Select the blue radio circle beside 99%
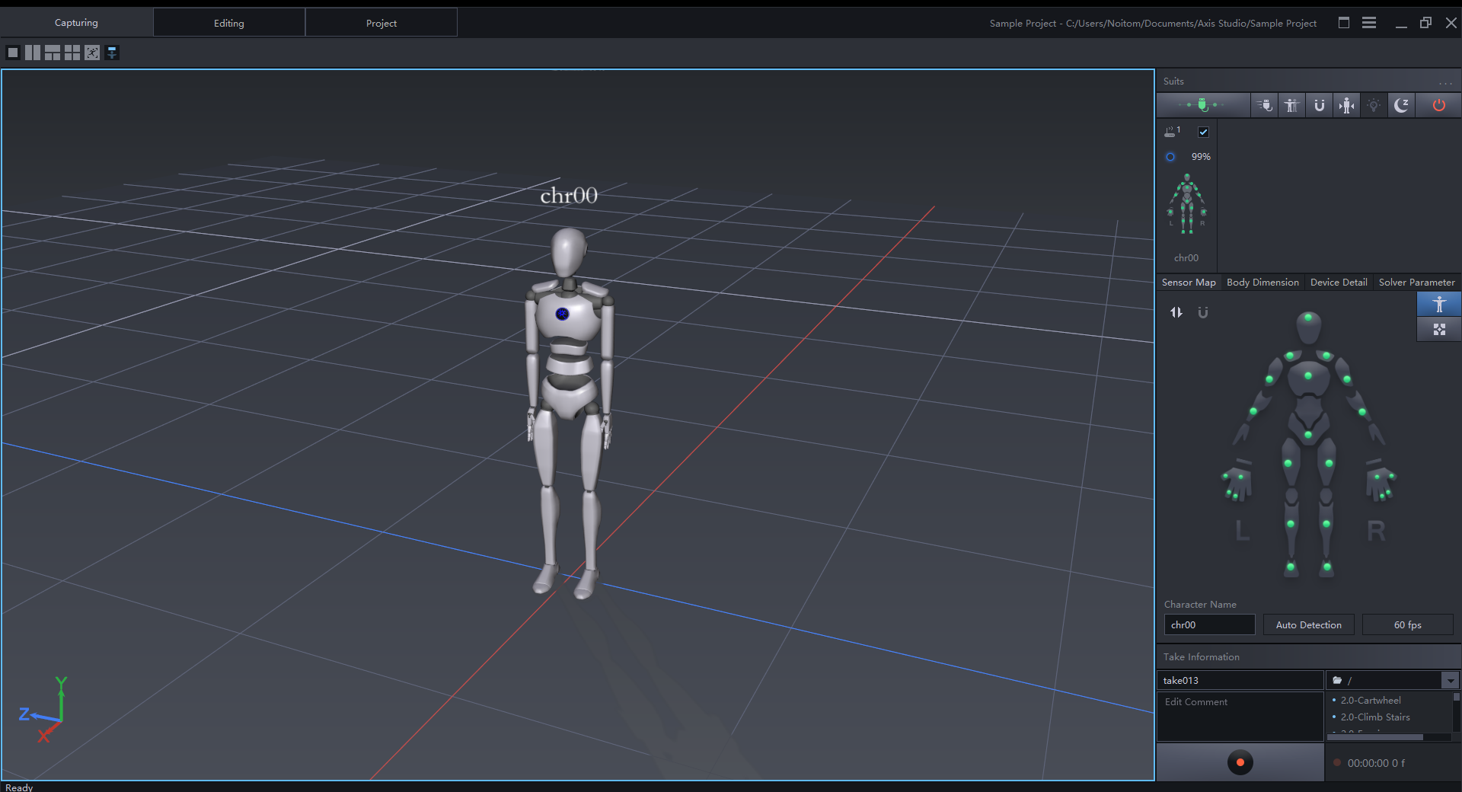The width and height of the screenshot is (1462, 792). pyautogui.click(x=1170, y=157)
